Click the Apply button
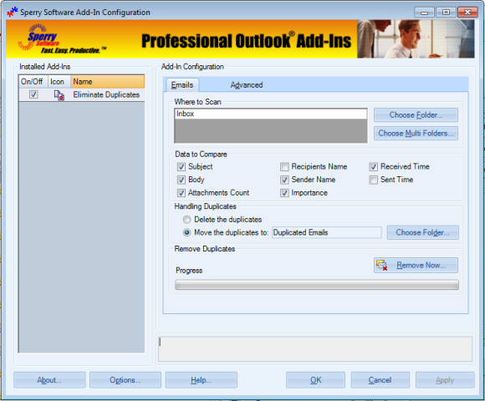This screenshot has height=401, width=485. click(x=445, y=380)
